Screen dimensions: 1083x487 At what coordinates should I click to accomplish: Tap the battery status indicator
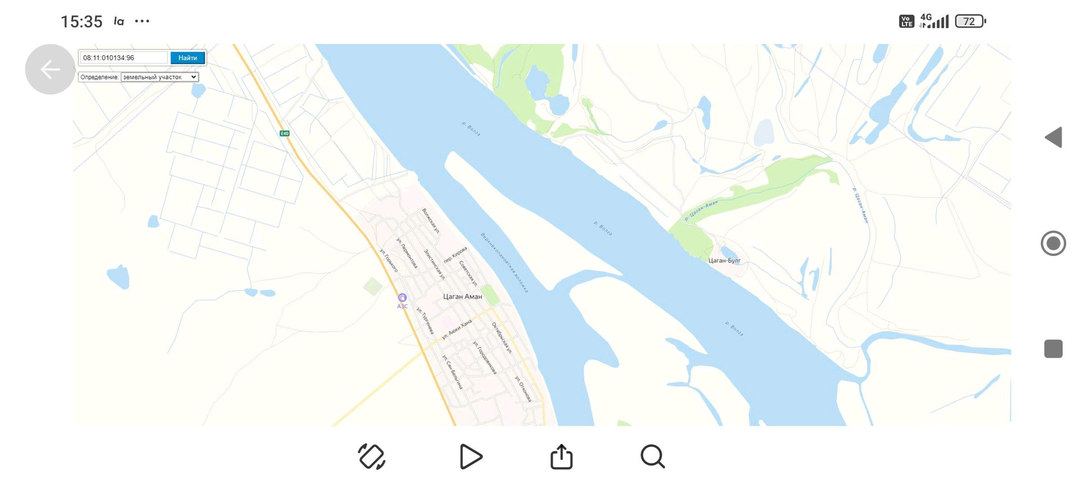(970, 21)
